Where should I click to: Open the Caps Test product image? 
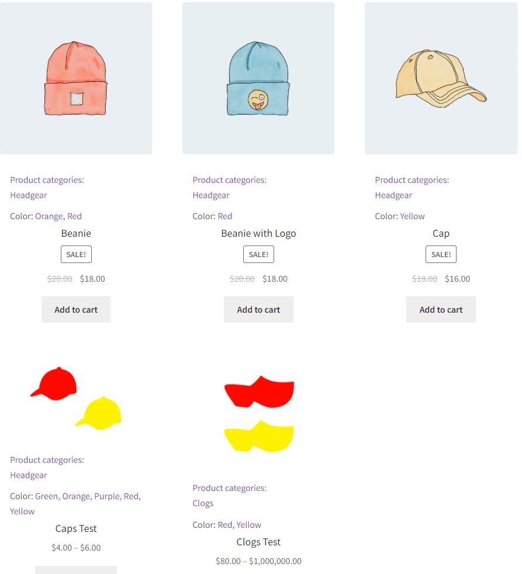(x=76, y=398)
